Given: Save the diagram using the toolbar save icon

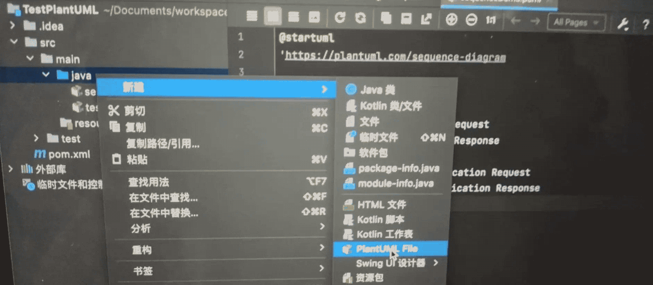Looking at the screenshot, I should 406,18.
